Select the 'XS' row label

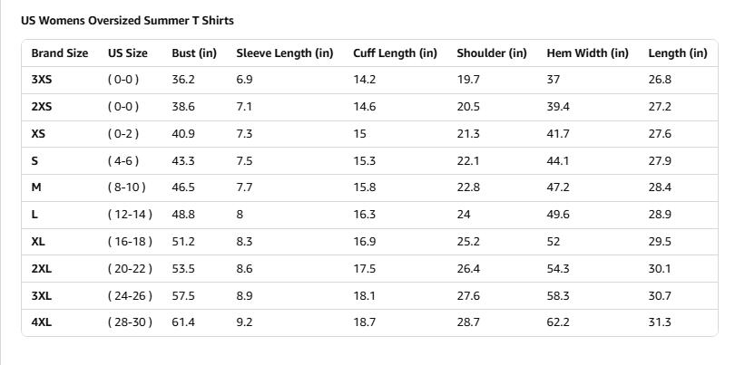tap(38, 134)
